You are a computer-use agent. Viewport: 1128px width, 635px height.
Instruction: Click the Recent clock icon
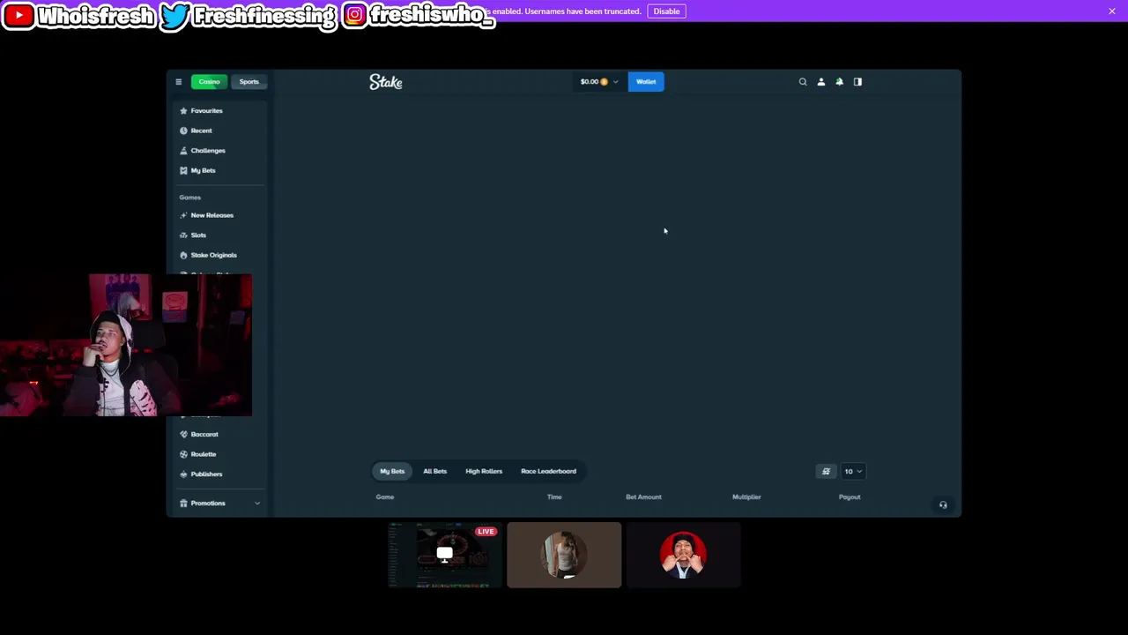pyautogui.click(x=183, y=131)
